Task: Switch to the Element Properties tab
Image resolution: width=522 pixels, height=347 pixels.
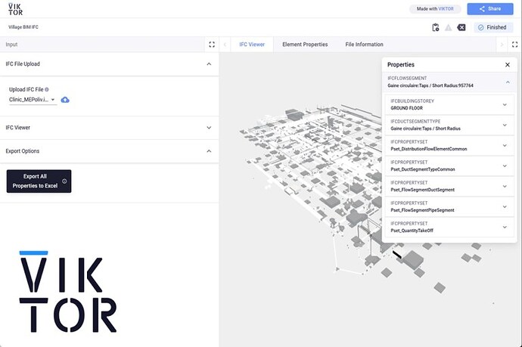Action: [305, 45]
